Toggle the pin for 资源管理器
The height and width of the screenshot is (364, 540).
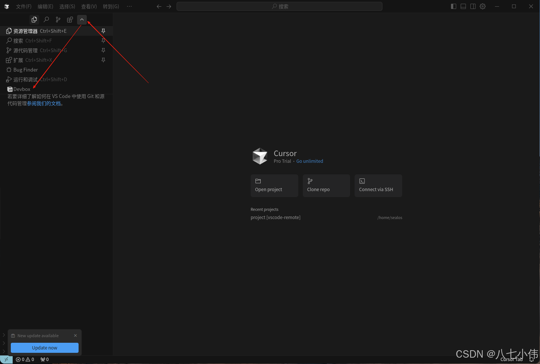[x=104, y=31]
